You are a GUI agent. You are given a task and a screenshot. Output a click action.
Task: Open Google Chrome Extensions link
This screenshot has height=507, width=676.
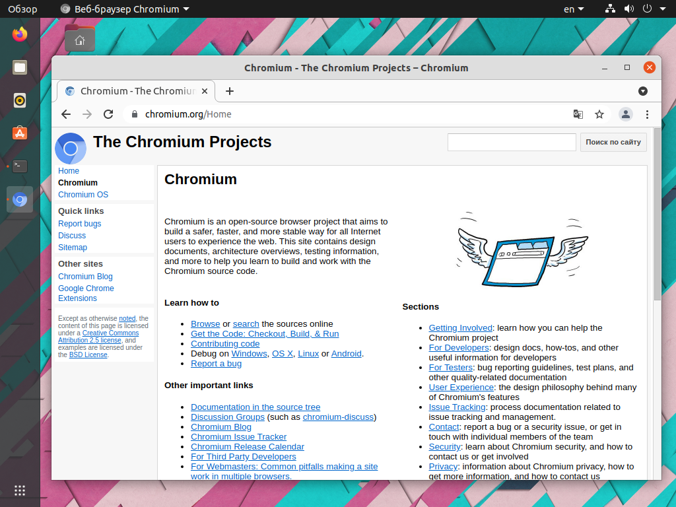pyautogui.click(x=86, y=293)
